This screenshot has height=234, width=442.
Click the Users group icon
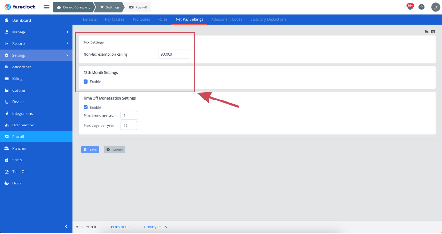[7, 184]
